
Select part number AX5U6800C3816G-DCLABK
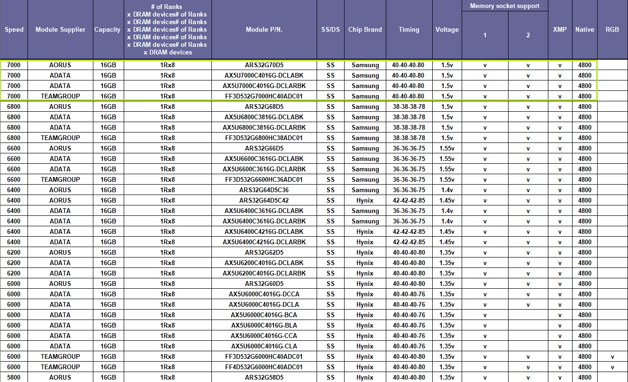click(264, 117)
